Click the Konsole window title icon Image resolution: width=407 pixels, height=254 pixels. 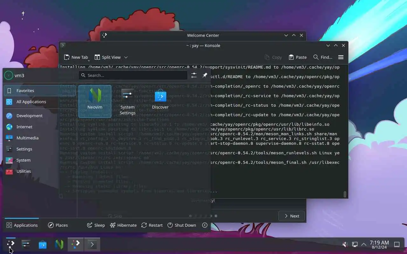[63, 45]
